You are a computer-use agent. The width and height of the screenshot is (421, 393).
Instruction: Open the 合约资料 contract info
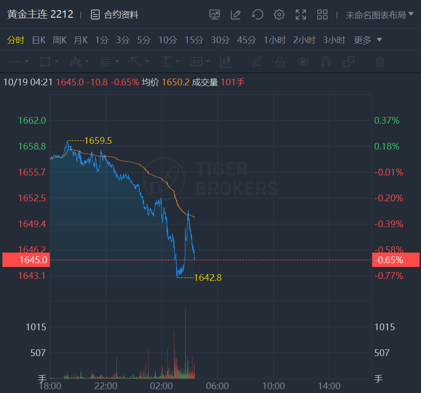(x=115, y=15)
